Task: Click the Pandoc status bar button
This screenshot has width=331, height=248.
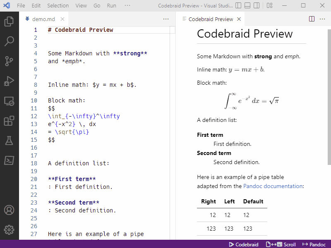Action: tap(314, 244)
